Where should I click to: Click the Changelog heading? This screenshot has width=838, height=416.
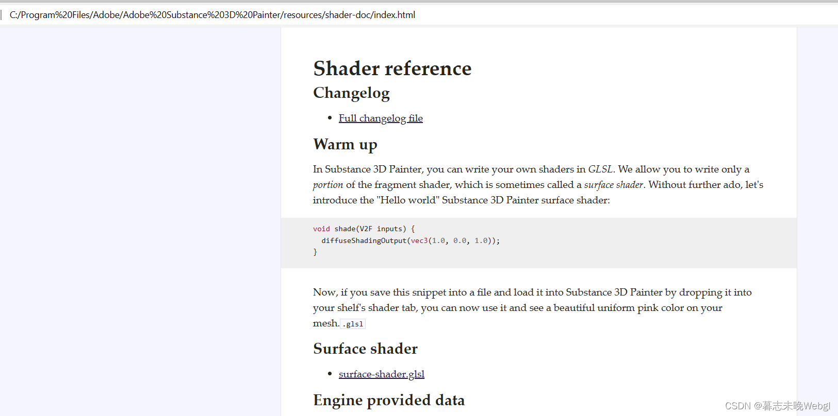[x=351, y=93]
